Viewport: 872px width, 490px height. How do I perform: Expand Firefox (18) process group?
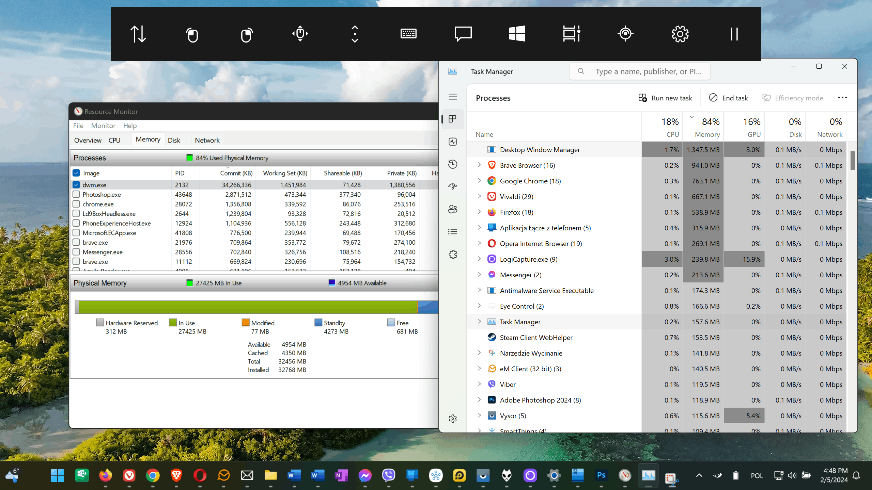479,212
